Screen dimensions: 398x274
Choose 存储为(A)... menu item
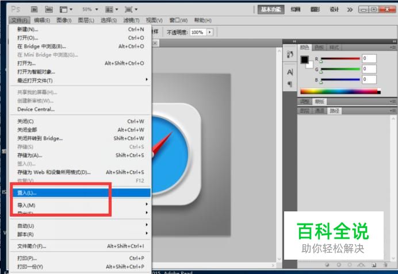[x=81, y=155]
